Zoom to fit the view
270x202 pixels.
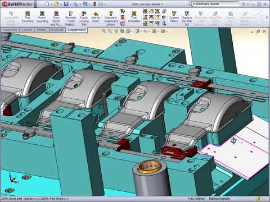(103, 31)
